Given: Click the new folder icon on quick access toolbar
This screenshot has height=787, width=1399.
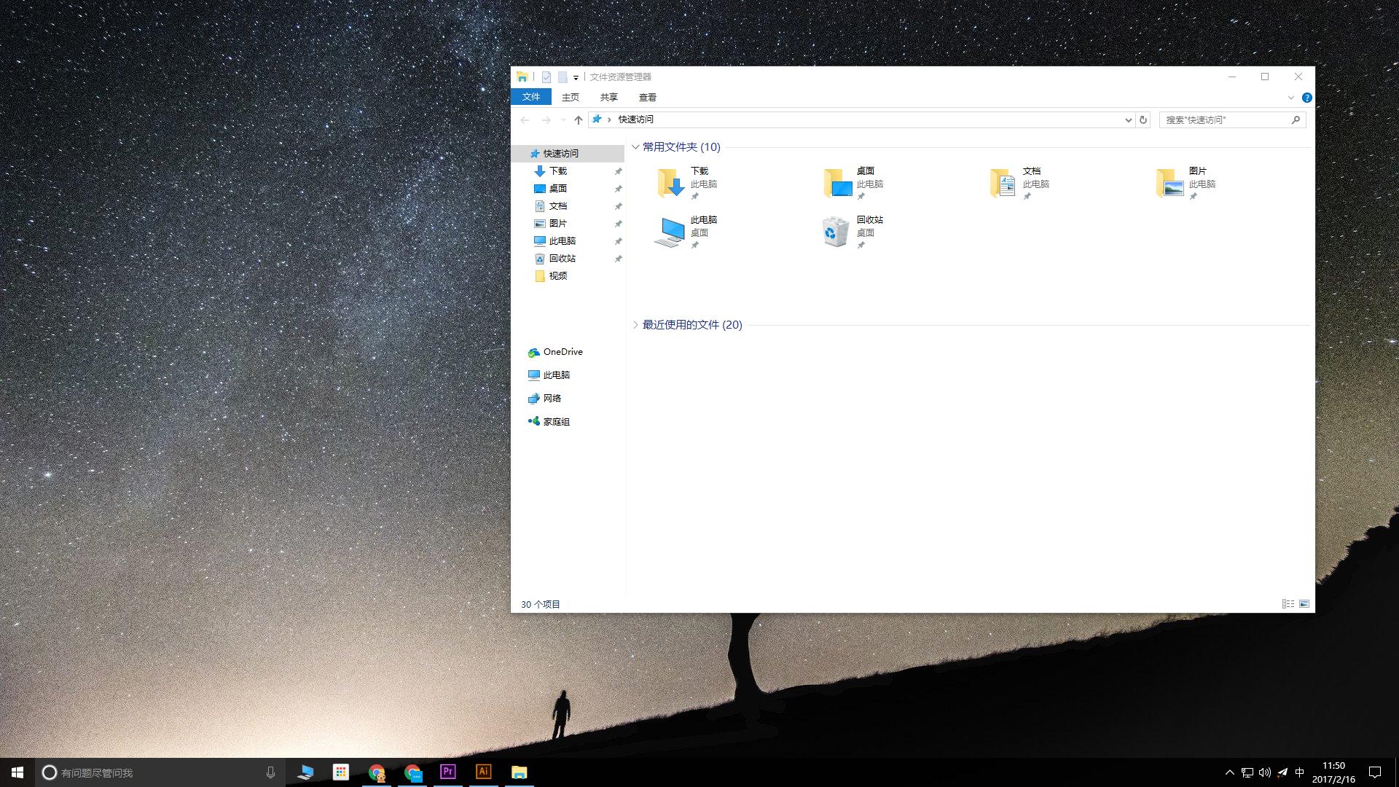Looking at the screenshot, I should coord(563,77).
